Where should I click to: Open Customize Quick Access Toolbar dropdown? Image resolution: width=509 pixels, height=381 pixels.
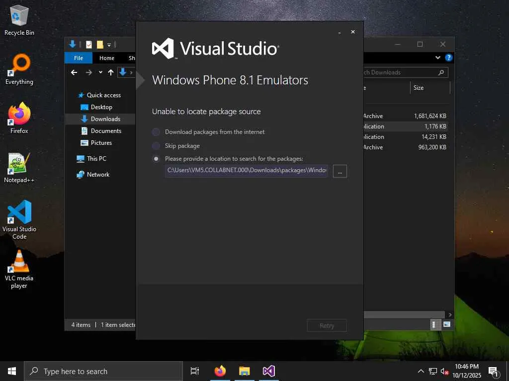(x=109, y=45)
